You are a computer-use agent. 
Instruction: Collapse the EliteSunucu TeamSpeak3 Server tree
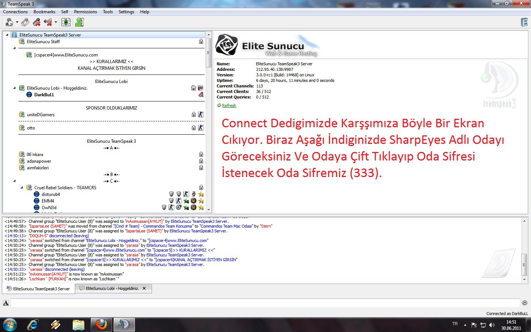coord(7,35)
